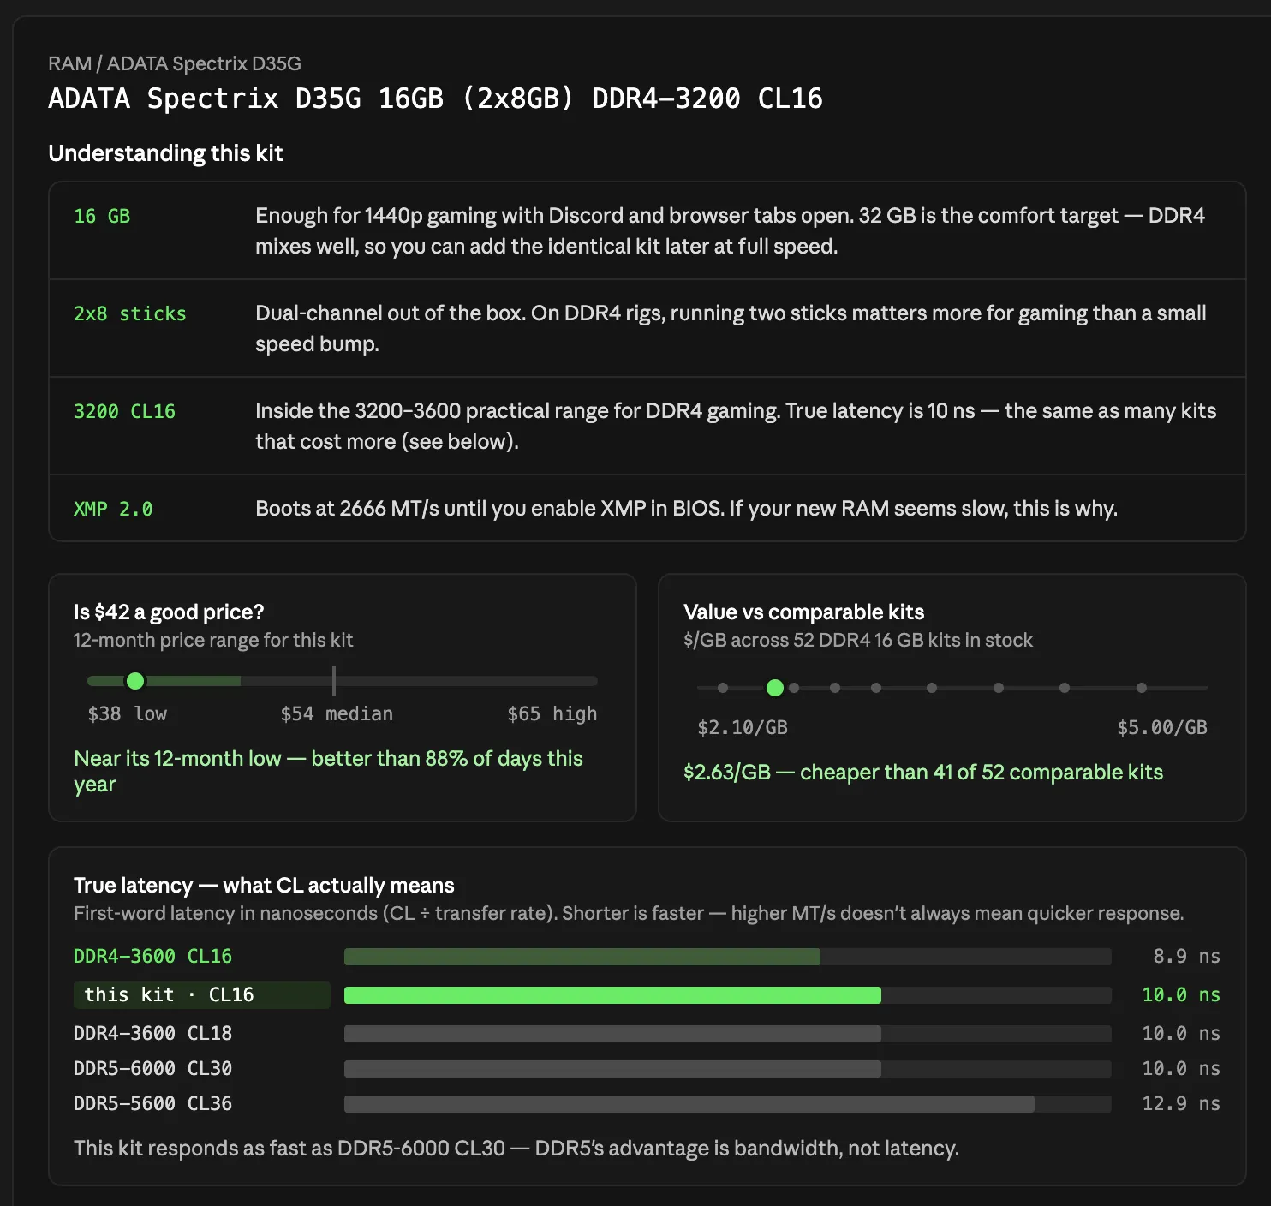Select the 'Near its 12-month low' verdict text
Image resolution: width=1271 pixels, height=1206 pixels.
(x=328, y=772)
